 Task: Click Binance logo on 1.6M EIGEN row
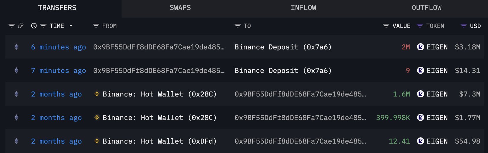[x=97, y=94]
